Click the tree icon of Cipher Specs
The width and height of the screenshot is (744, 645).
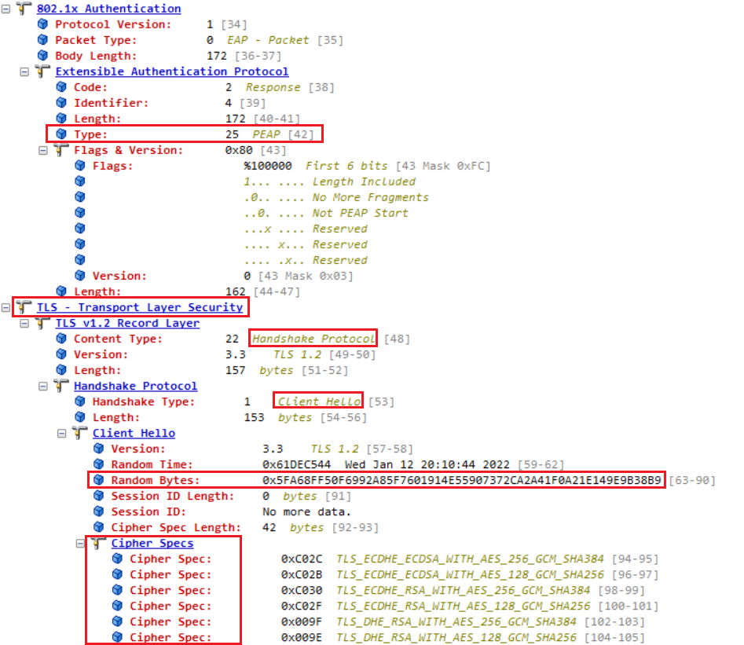tap(98, 543)
